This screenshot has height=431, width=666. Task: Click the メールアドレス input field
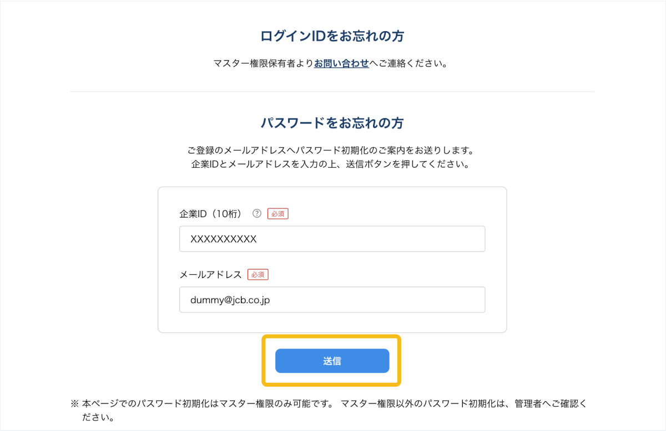tap(332, 300)
